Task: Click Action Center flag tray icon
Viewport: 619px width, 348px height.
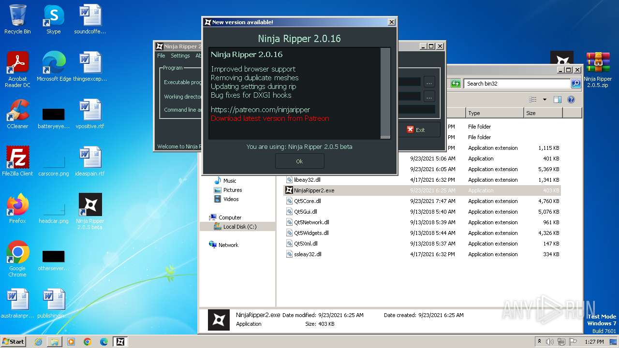Action: click(x=574, y=342)
